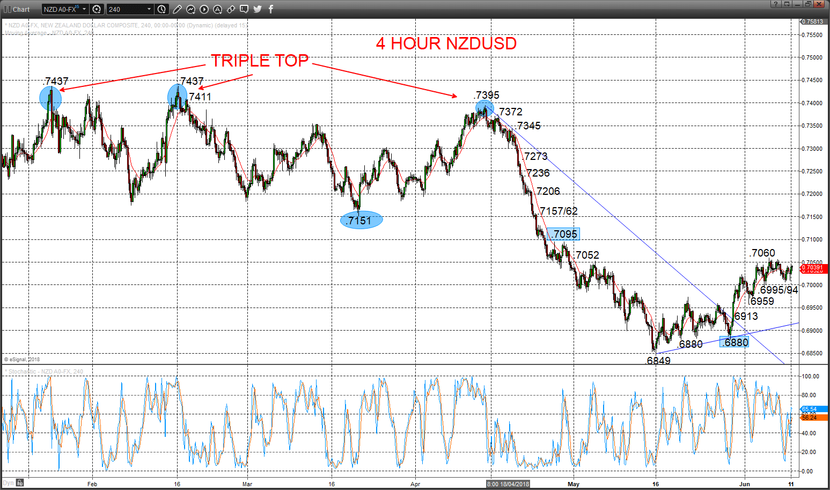Click the help question mark button

[775, 4]
